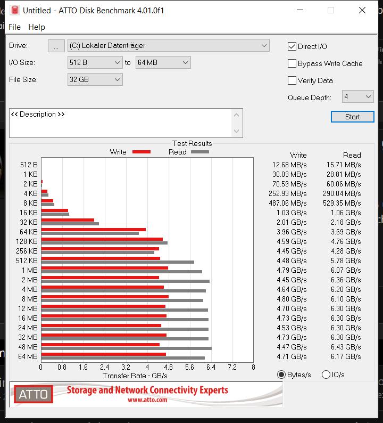The height and width of the screenshot is (423, 383).
Task: Click the 64 KB write value 3.96 GB/s
Action: (292, 232)
